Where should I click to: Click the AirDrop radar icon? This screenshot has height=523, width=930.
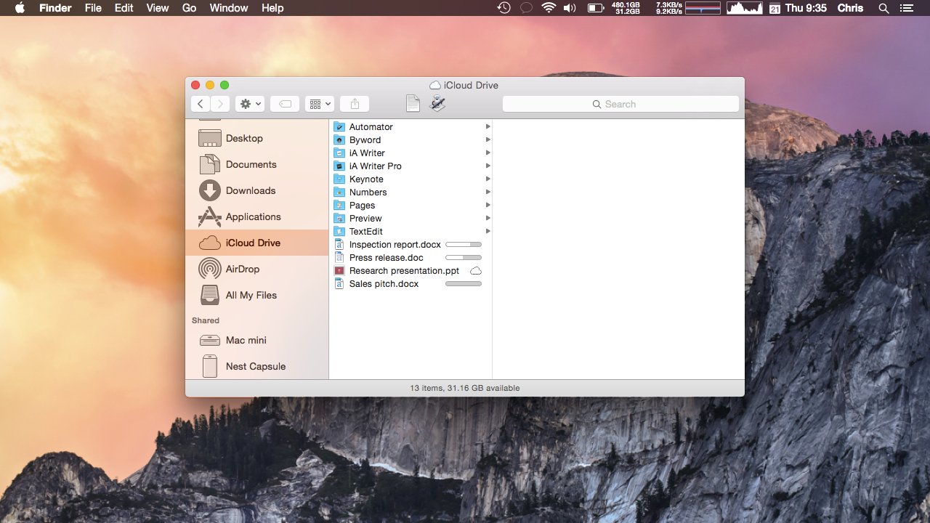click(210, 269)
